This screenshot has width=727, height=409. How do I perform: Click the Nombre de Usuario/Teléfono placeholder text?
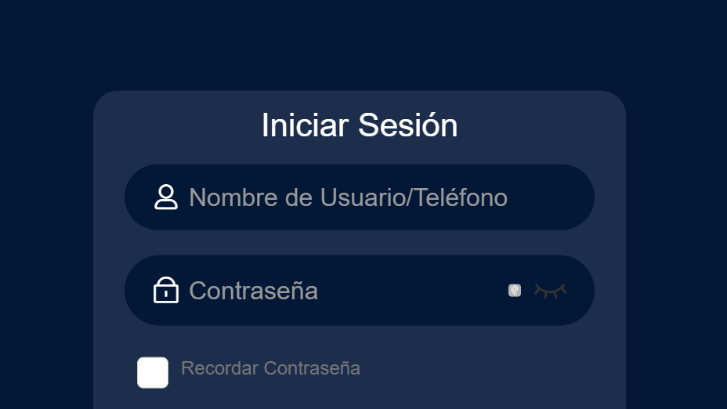click(x=348, y=197)
